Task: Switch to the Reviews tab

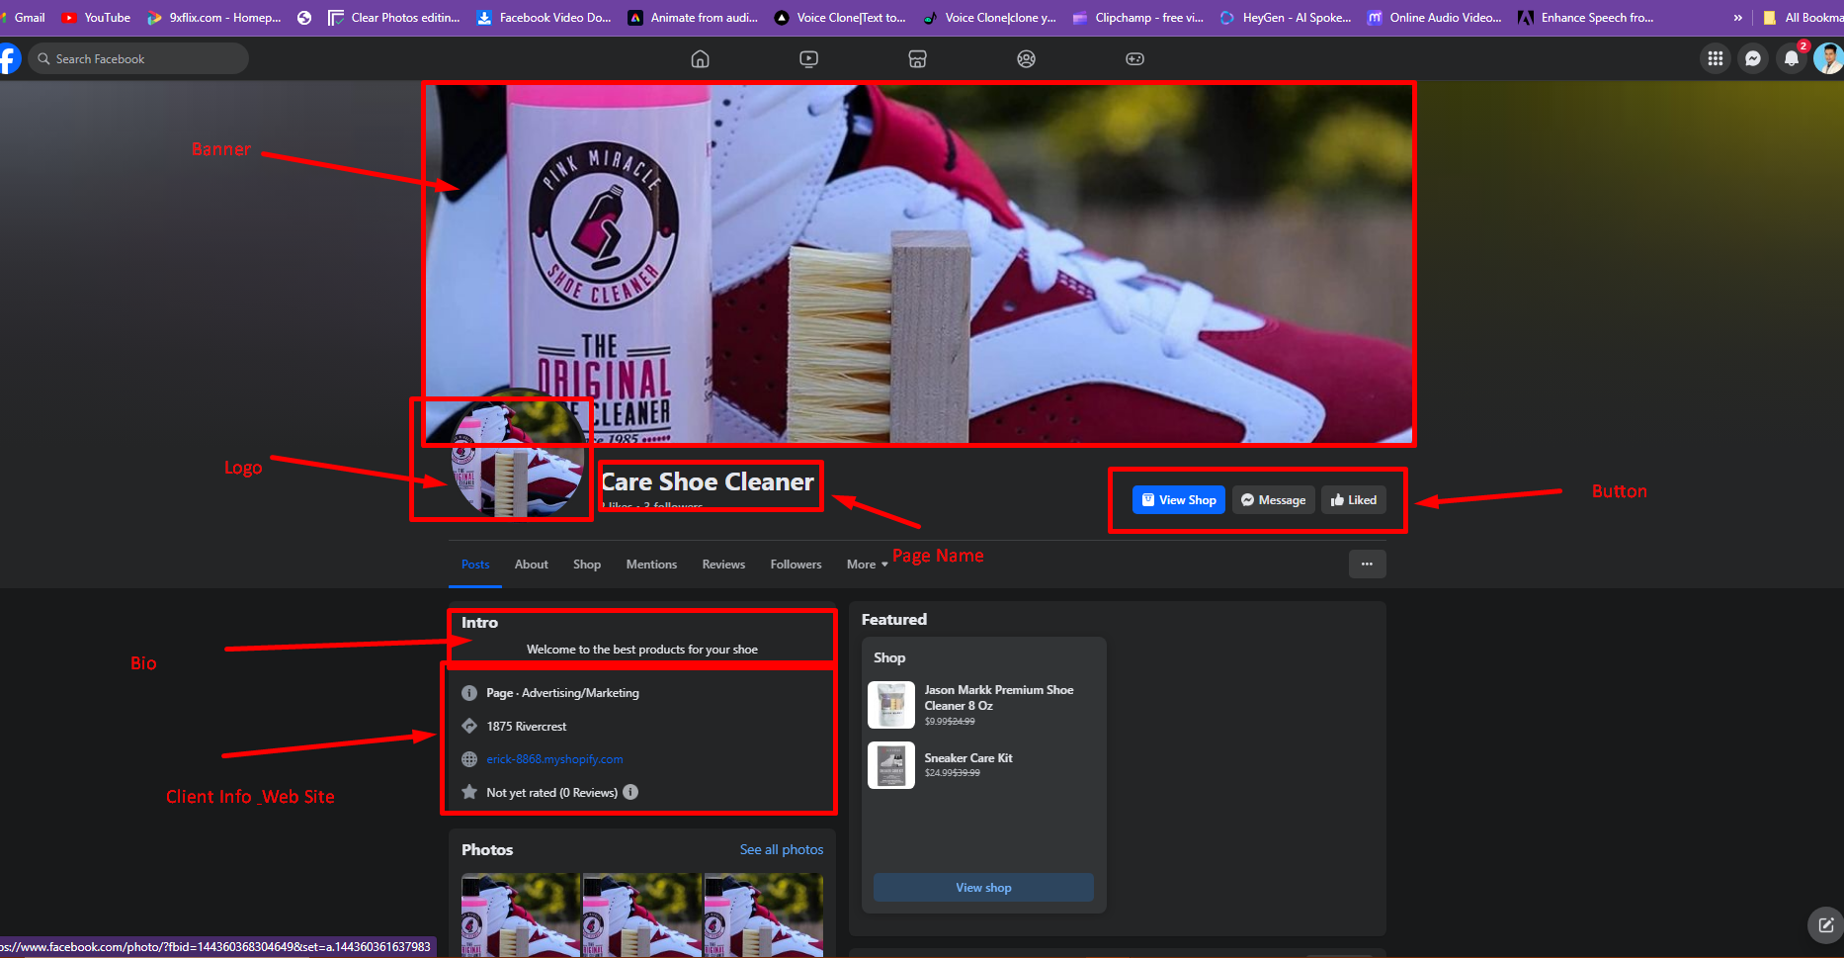Action: pos(723,565)
